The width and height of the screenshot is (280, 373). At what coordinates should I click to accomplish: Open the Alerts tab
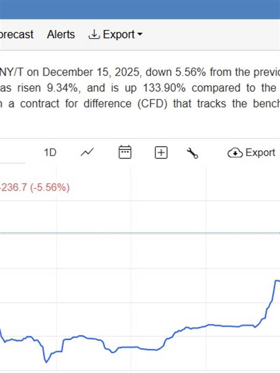[x=61, y=35]
